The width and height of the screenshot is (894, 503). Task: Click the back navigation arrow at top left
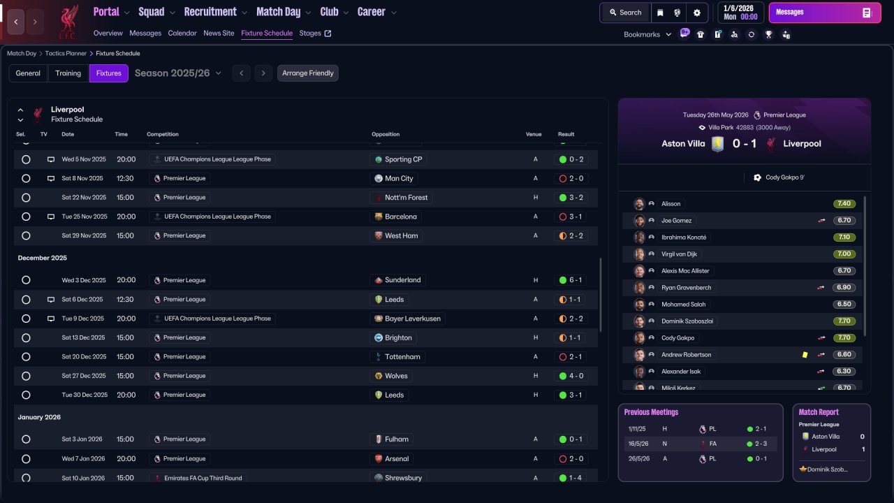16,22
